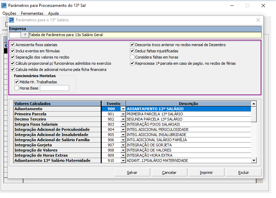276x198 pixels.
Task: Toggle Acrescenta fixos salariais checkbox
Action: pos(13,45)
